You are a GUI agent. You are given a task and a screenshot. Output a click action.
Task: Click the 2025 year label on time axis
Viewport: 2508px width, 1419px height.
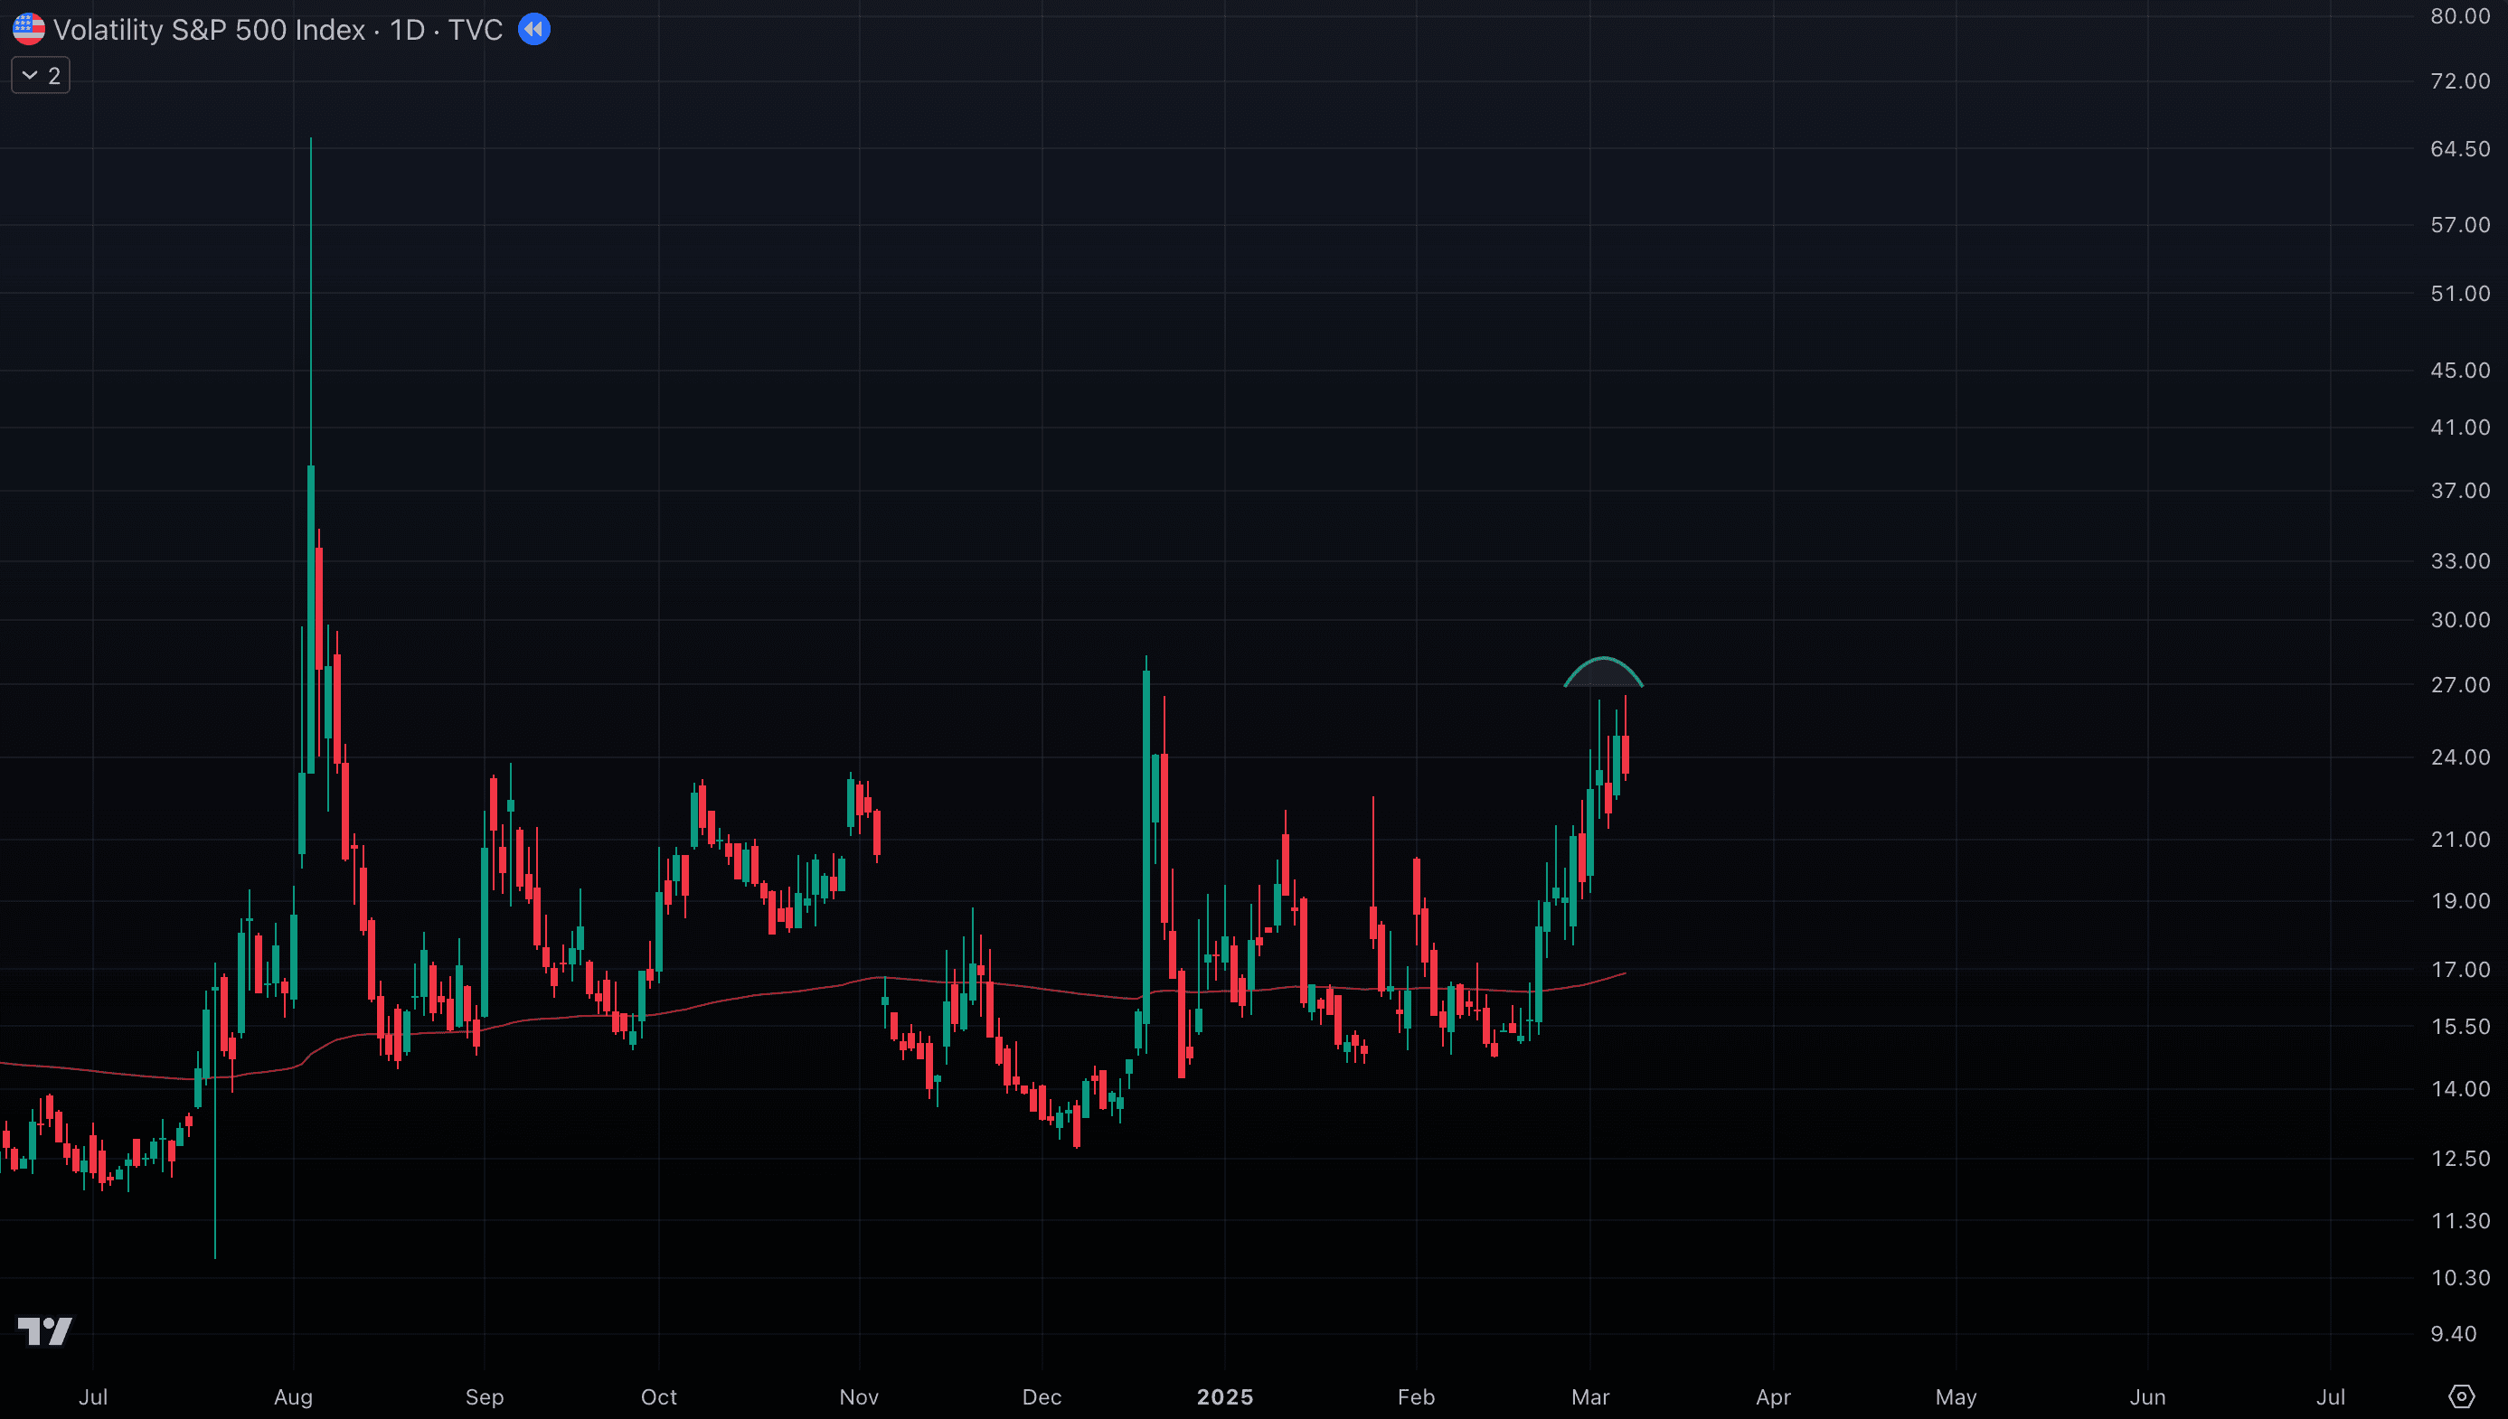pyautogui.click(x=1224, y=1396)
